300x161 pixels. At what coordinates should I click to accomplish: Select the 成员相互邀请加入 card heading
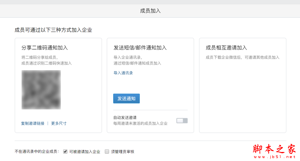pos(226,48)
